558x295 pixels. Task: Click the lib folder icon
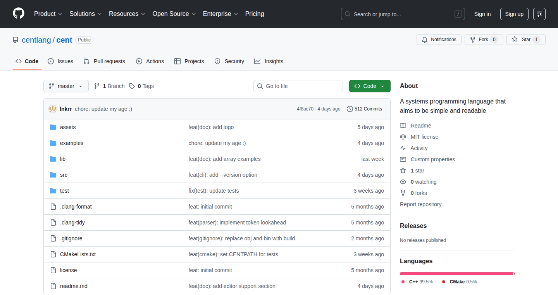53,159
